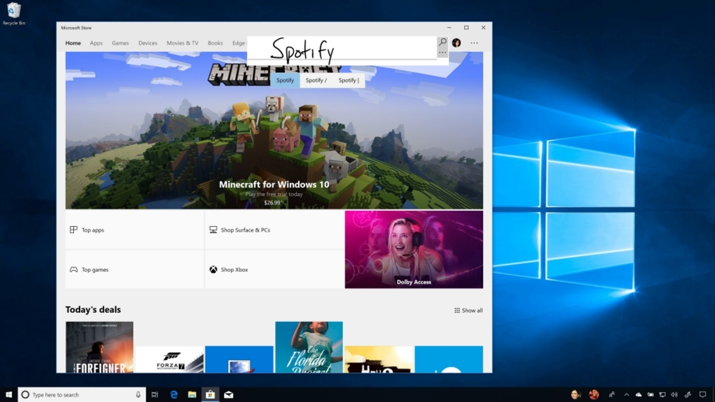Switch to the Apps tab

tap(96, 43)
